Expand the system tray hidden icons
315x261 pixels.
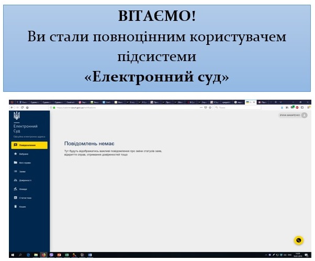coord(267,255)
